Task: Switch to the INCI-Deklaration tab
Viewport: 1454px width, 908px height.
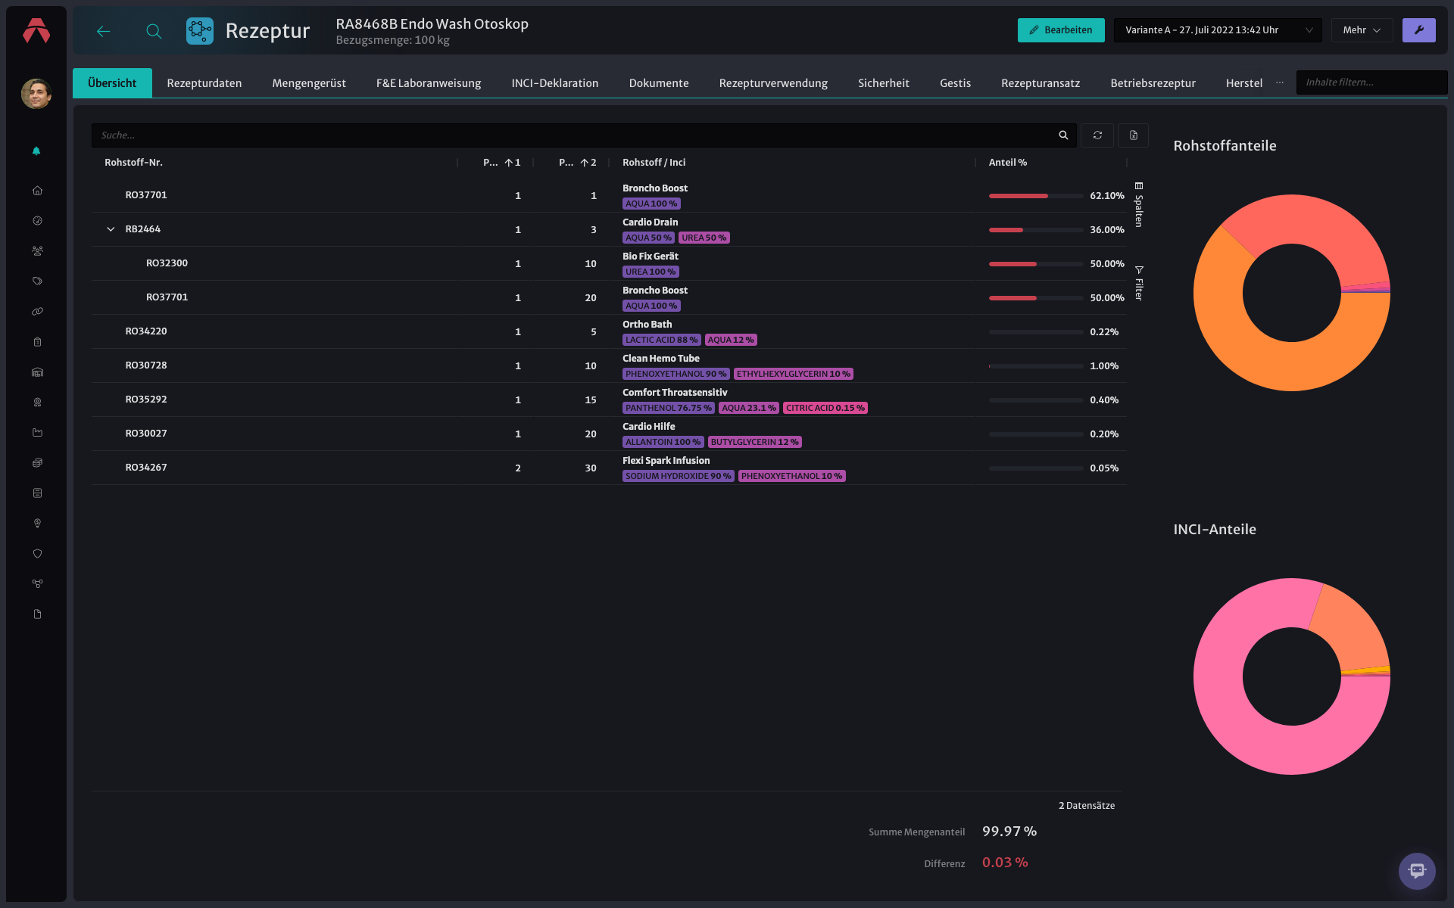Action: pyautogui.click(x=554, y=83)
